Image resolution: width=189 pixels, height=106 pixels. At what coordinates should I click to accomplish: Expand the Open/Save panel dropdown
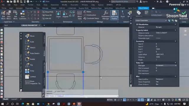(x=14, y=22)
